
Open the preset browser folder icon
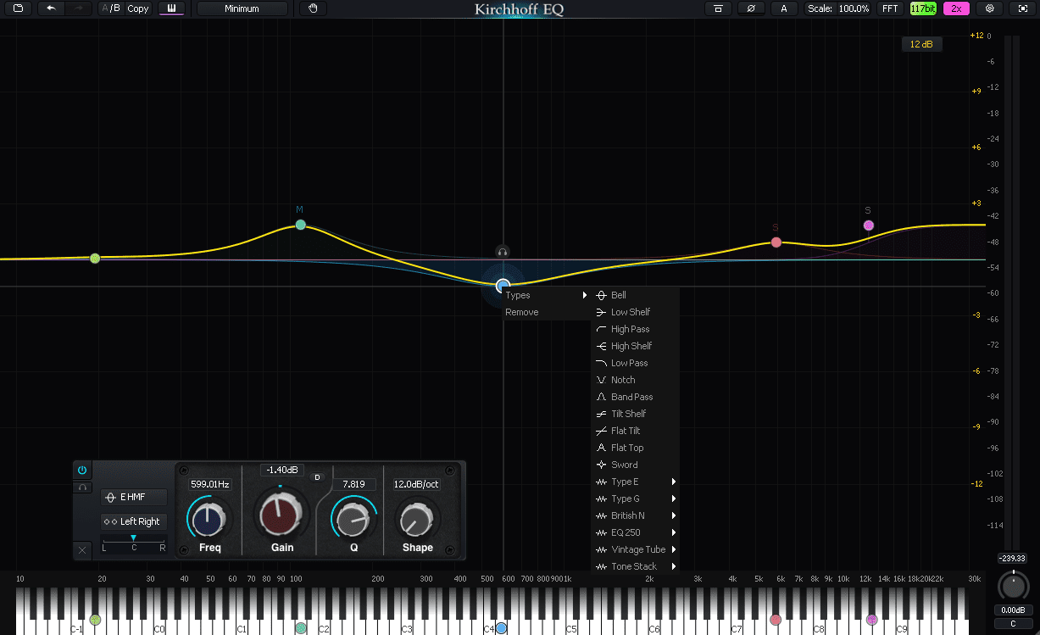click(x=16, y=8)
